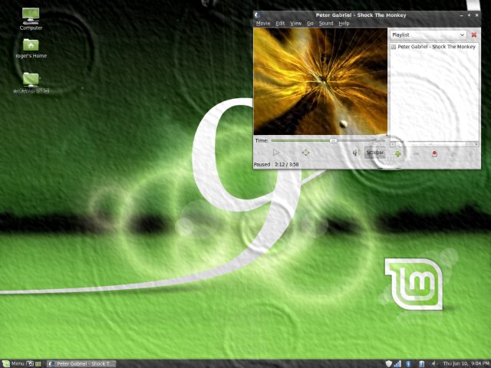This screenshot has height=368, width=491.
Task: Click the Computer desktop icon
Action: coord(31,16)
